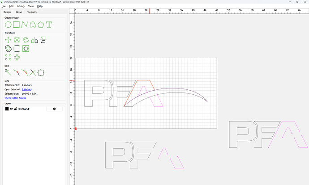The width and height of the screenshot is (309, 185).
Task: Click the Mirror/Flip transform tool
Action: click(x=34, y=40)
